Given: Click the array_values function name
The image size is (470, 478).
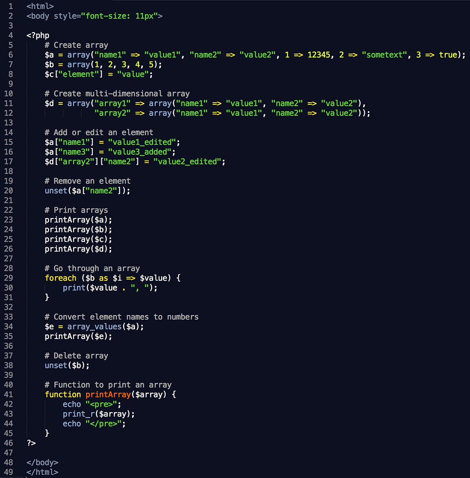Looking at the screenshot, I should pyautogui.click(x=94, y=326).
